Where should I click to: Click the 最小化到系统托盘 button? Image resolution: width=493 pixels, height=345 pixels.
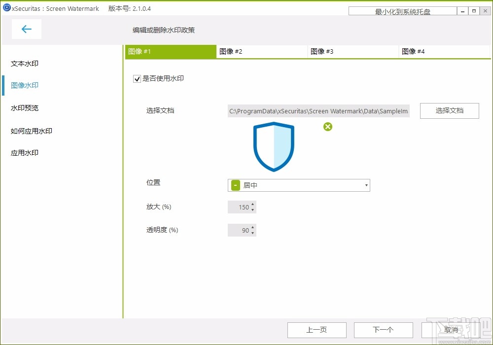point(402,11)
